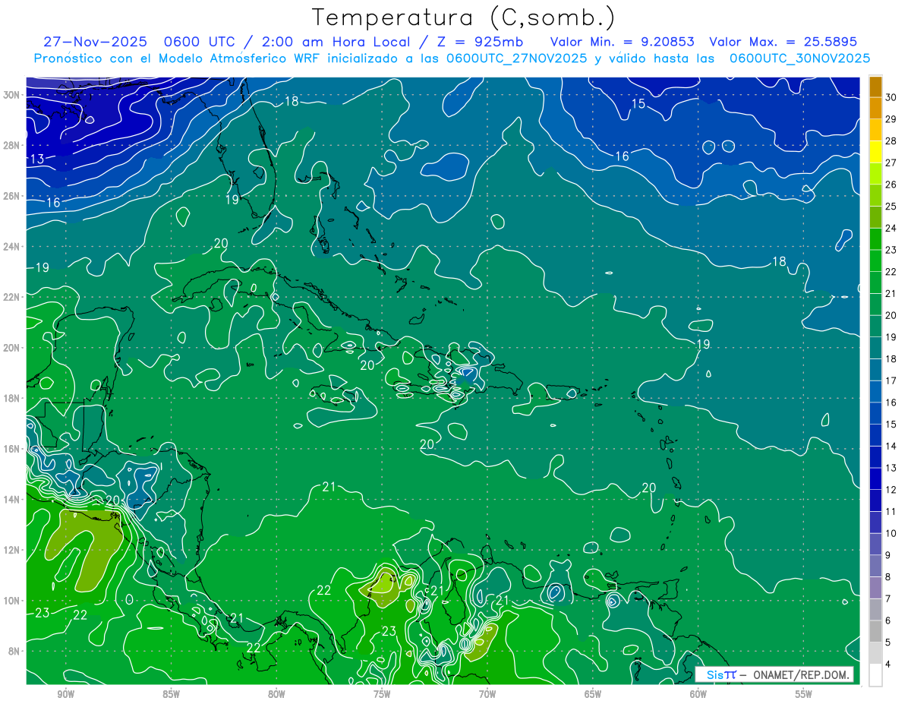The width and height of the screenshot is (911, 704).
Task: Click the '8N' latitude label
Action: (x=14, y=651)
